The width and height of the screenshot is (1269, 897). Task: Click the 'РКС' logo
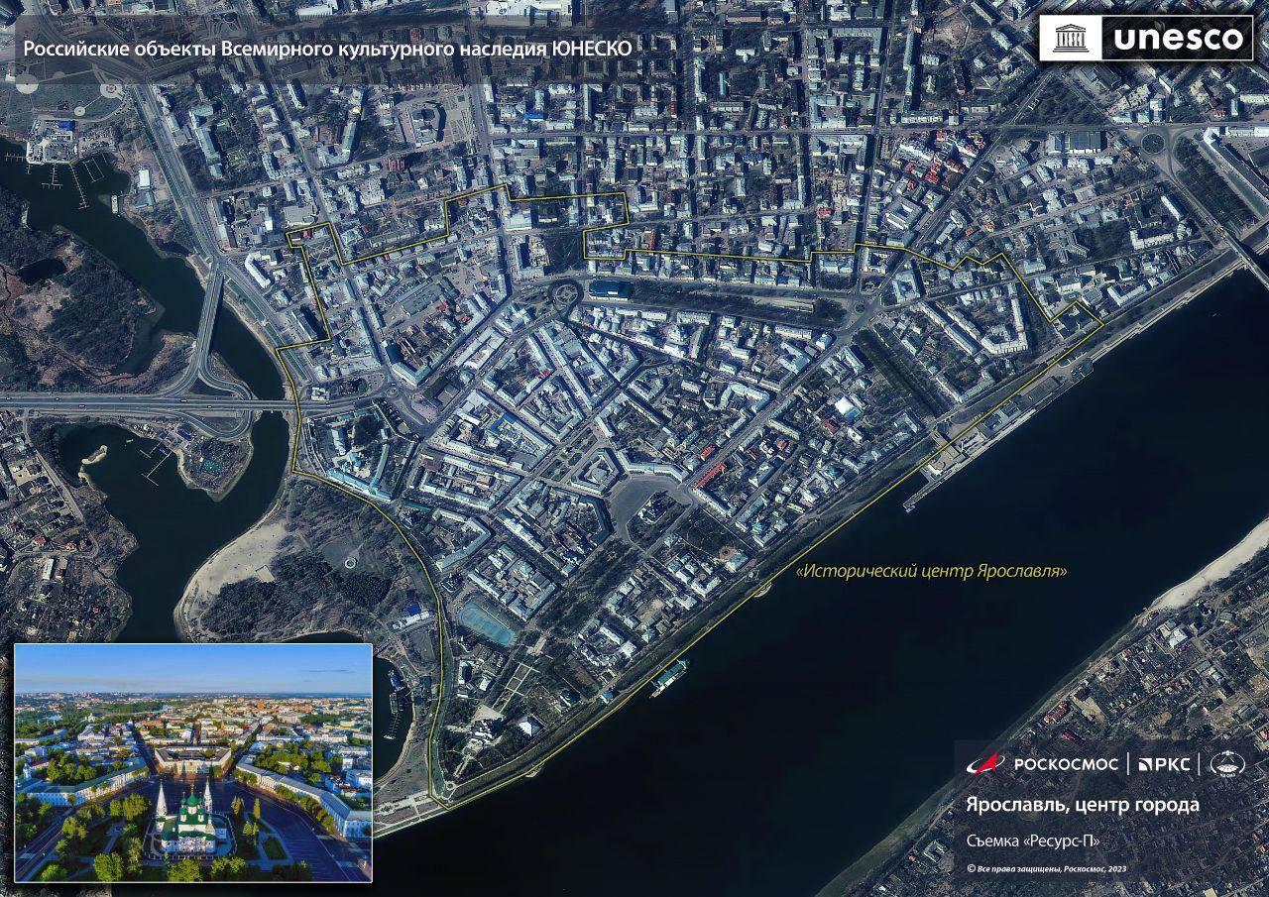tap(1164, 764)
